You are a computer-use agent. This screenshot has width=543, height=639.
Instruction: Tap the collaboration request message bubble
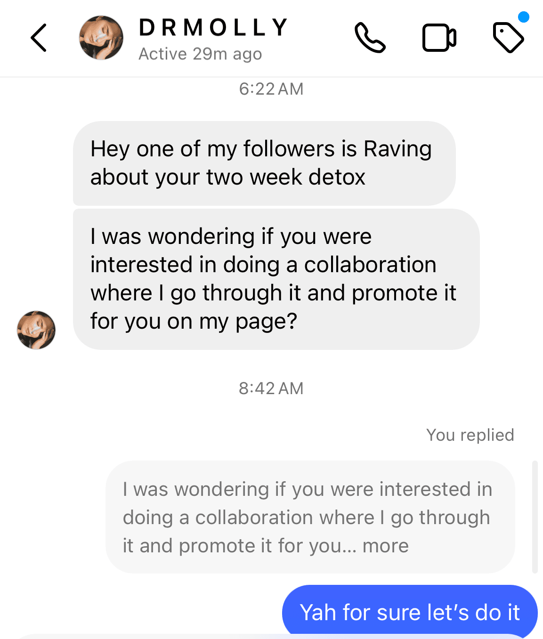click(276, 279)
